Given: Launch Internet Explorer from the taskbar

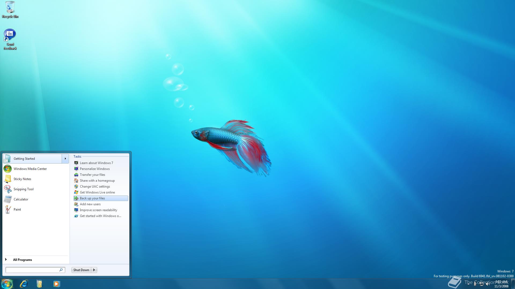Looking at the screenshot, I should point(24,284).
